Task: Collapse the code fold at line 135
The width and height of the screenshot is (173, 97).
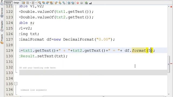Action: click(16, 84)
